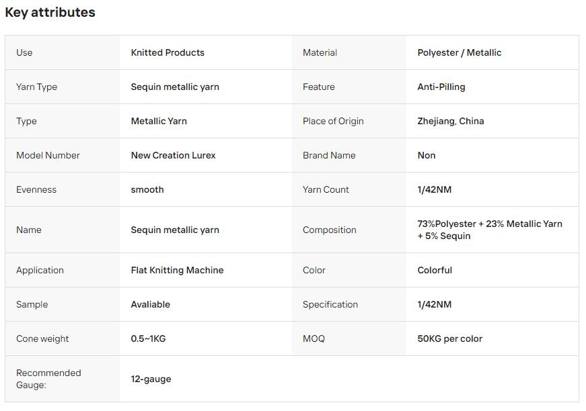The width and height of the screenshot is (586, 411).
Task: Click the Anti-Pilling feature value
Action: coord(441,87)
